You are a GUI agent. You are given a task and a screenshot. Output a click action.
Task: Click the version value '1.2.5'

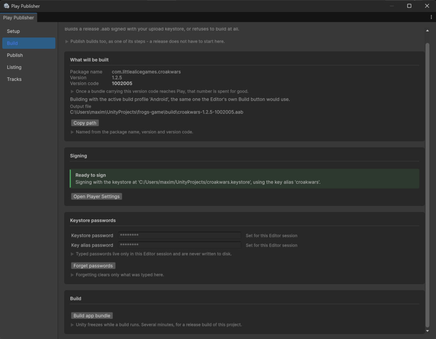(x=117, y=78)
